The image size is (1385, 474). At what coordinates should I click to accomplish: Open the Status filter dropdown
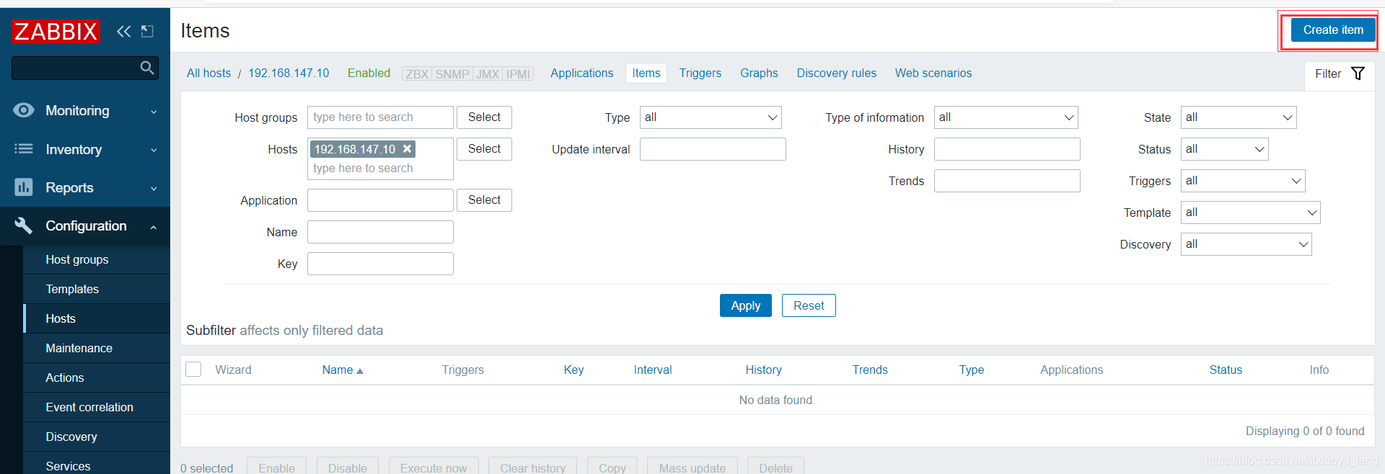pyautogui.click(x=1224, y=149)
